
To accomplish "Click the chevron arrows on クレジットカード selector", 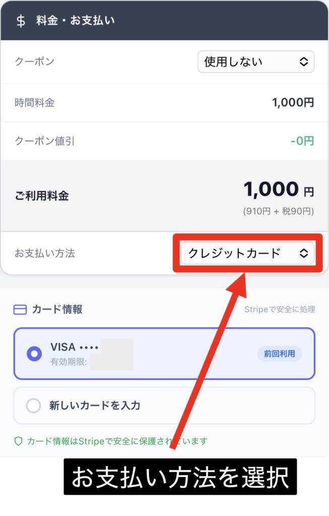I will pyautogui.click(x=304, y=253).
